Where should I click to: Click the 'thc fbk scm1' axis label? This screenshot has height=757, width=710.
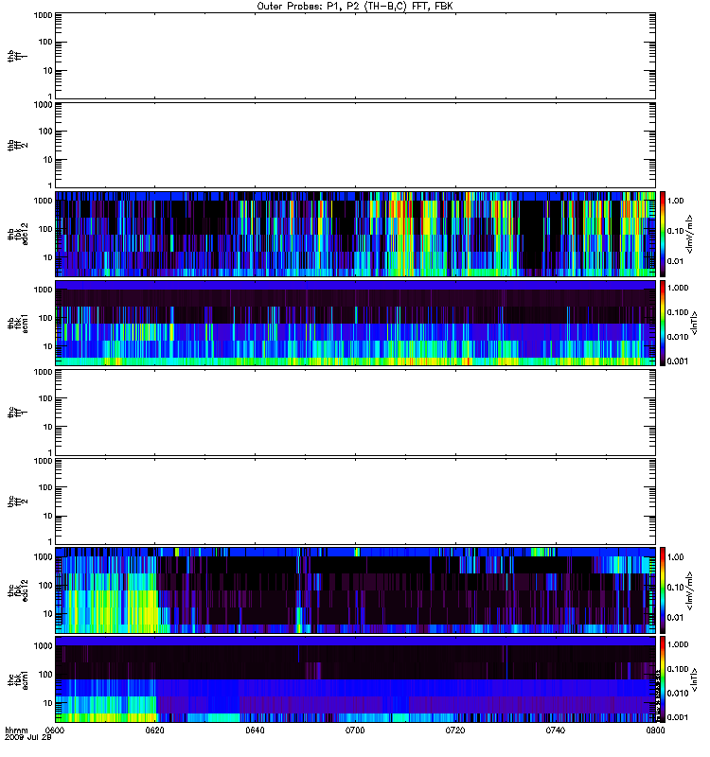(x=17, y=679)
